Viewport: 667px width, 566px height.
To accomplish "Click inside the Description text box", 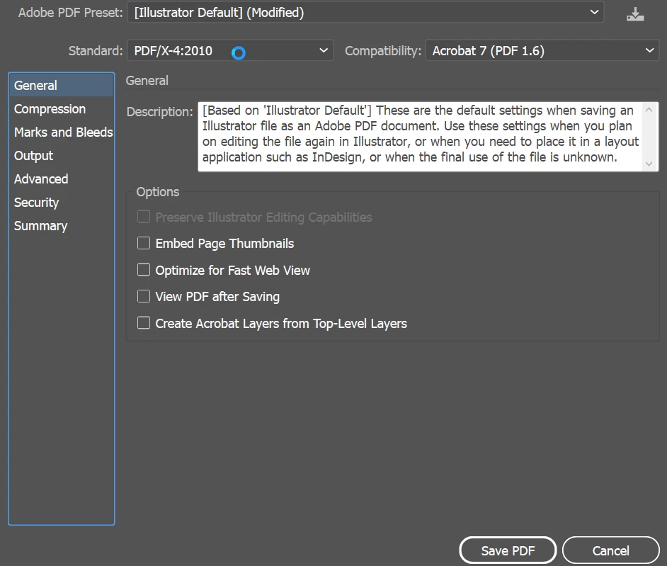I will coord(421,137).
